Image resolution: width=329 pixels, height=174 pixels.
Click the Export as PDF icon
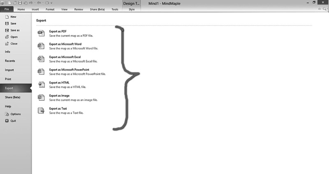click(41, 33)
